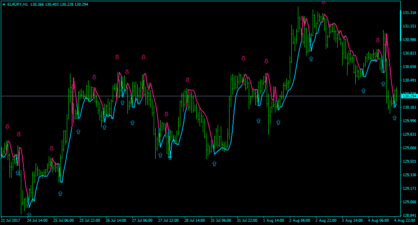Click the 131.316 price axis label
This screenshot has height=225, width=418.
409,13
